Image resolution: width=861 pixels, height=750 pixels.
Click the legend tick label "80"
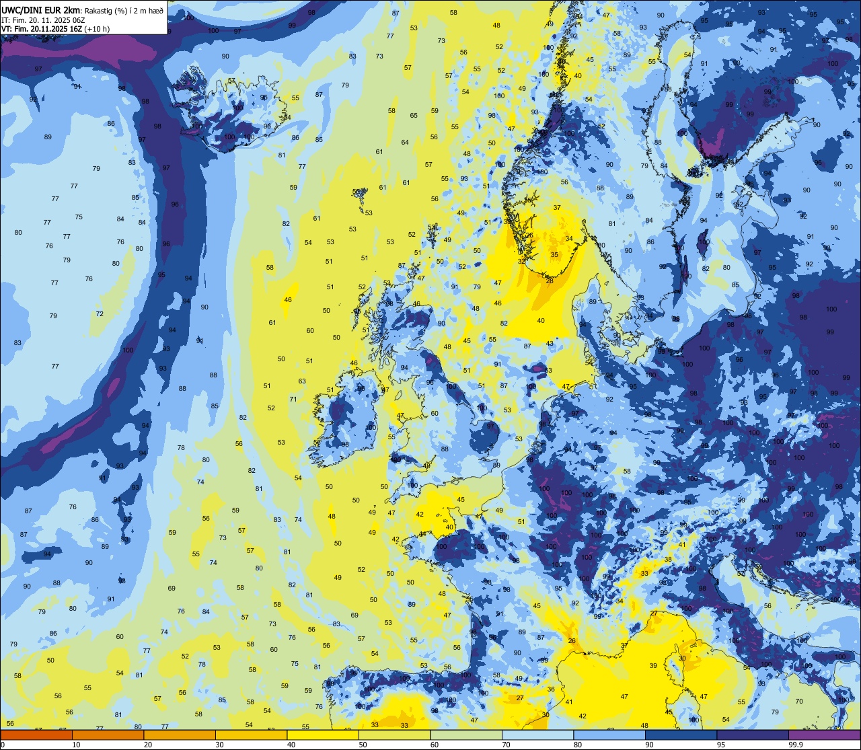click(x=578, y=745)
